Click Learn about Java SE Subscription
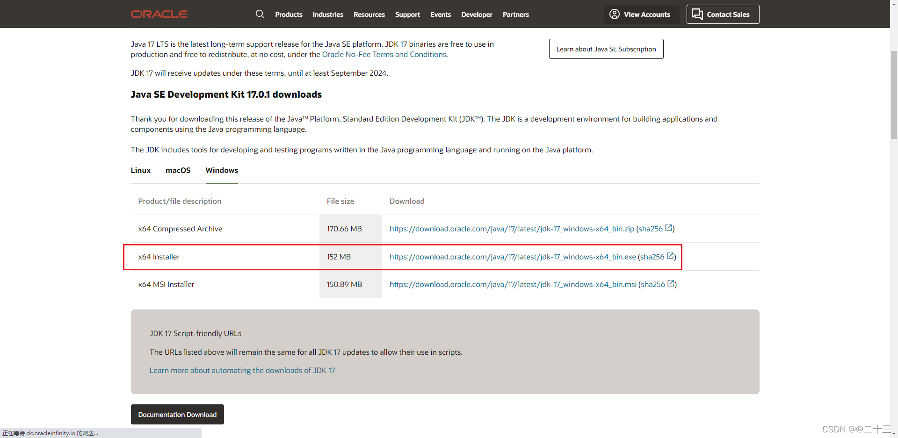Viewport: 898px width, 438px height. click(606, 49)
